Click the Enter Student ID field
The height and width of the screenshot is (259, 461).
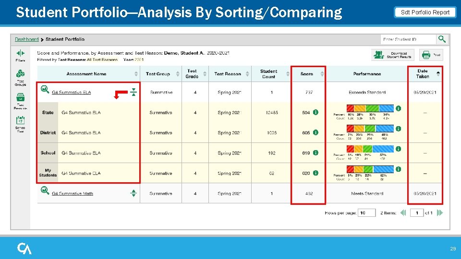(x=408, y=39)
